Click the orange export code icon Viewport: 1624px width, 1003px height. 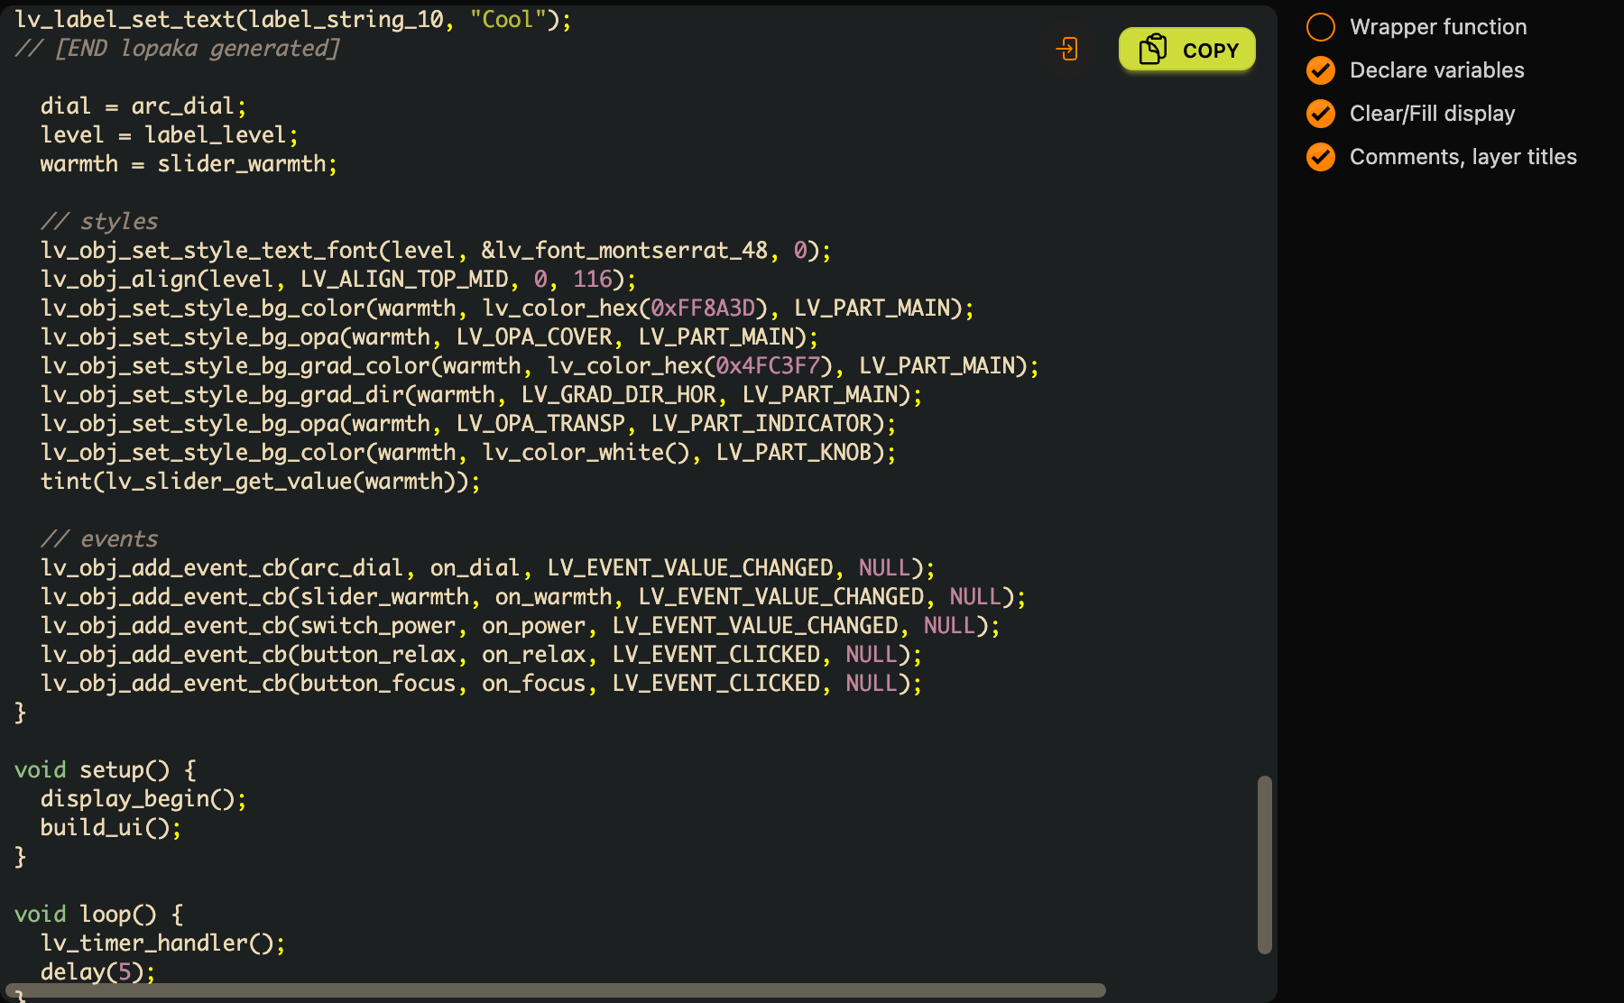[1067, 49]
